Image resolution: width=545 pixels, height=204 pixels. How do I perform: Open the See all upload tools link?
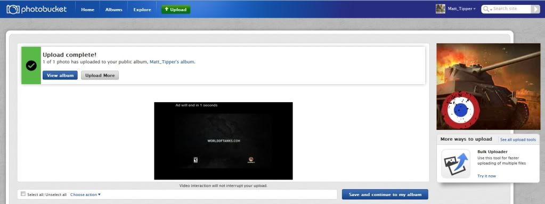tap(518, 140)
